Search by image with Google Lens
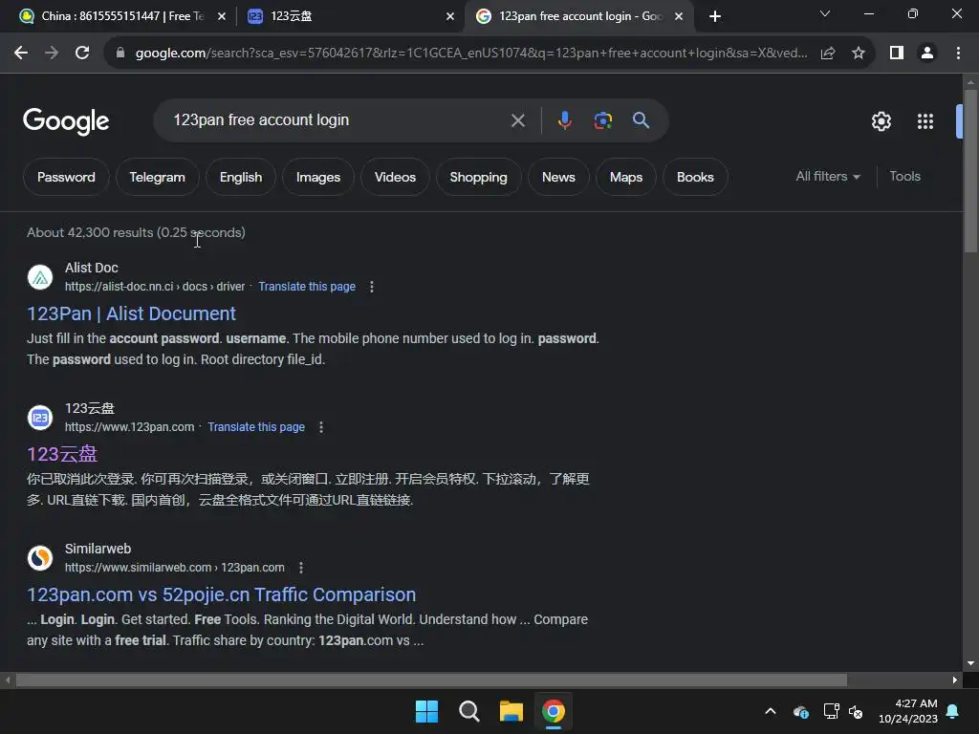979x734 pixels. pyautogui.click(x=602, y=120)
